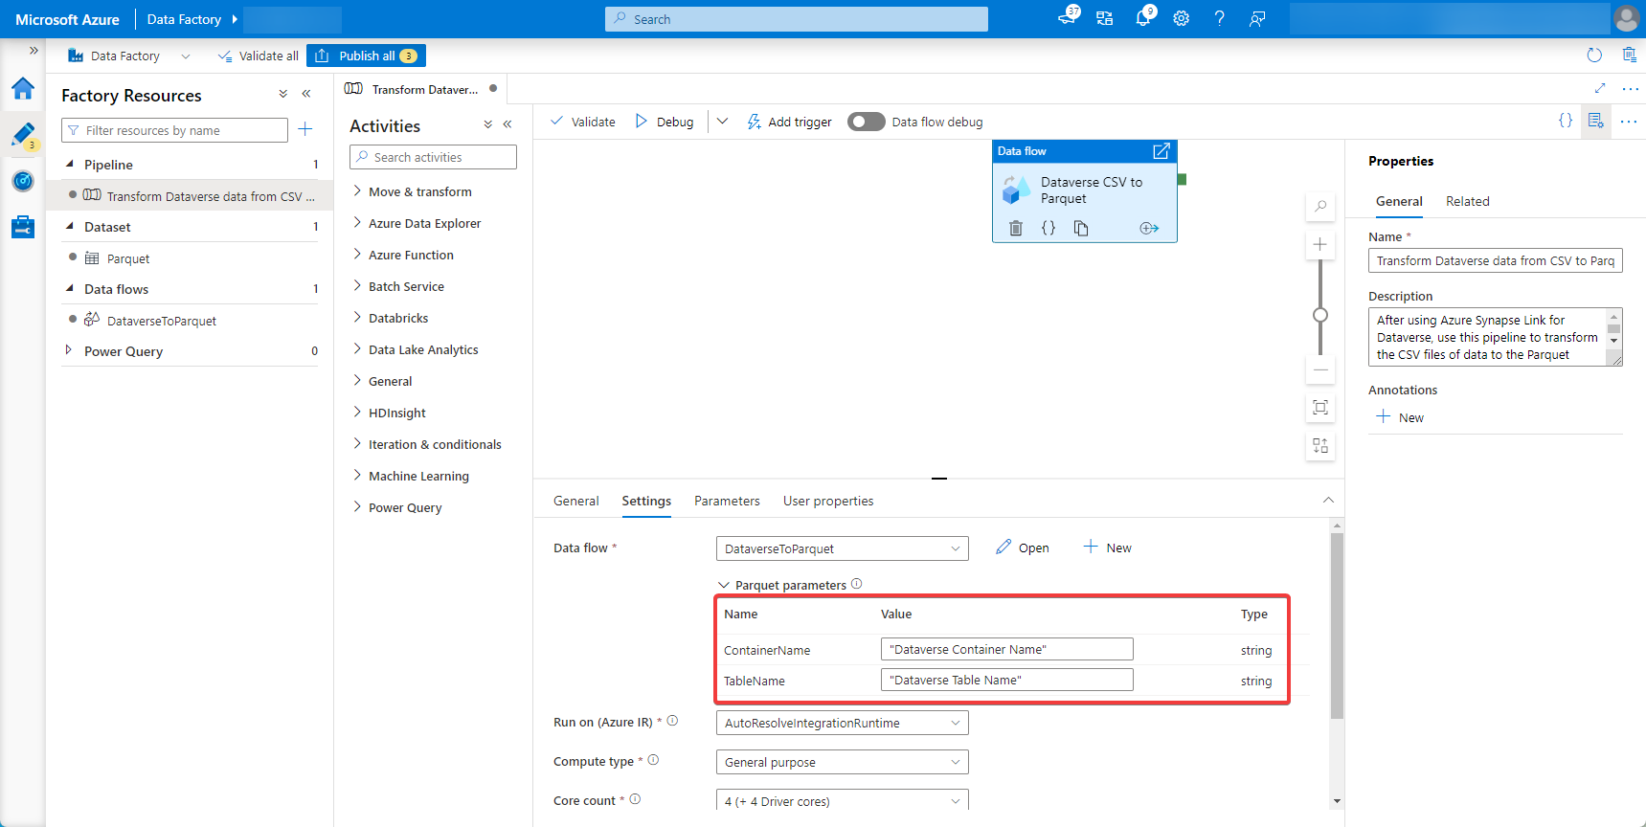Open Azure notifications bell
This screenshot has height=827, width=1646.
coord(1143,18)
